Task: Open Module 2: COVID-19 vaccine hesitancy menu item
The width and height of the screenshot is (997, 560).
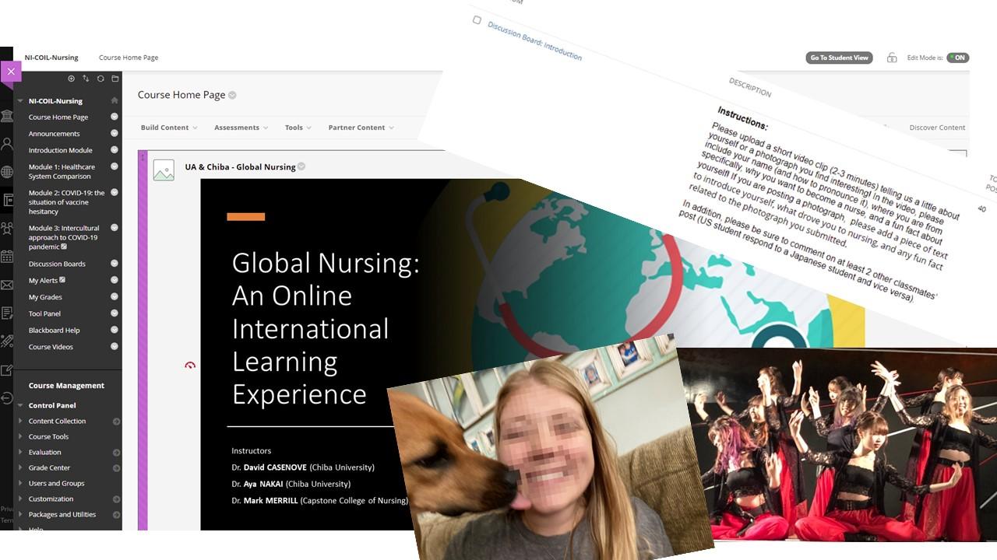Action: (67, 202)
